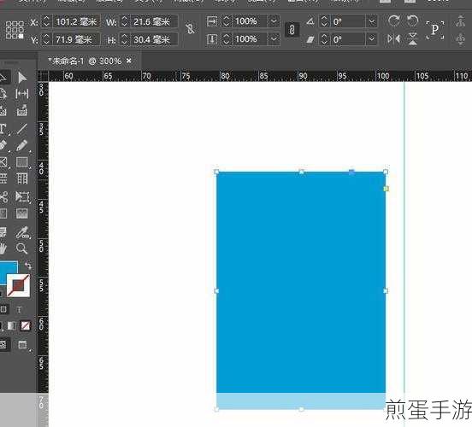This screenshot has width=472, height=427.
Task: Click the shear angle 0° field
Action: tap(348, 39)
